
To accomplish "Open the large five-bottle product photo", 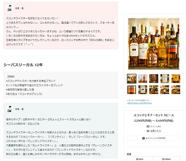I will click(154, 44).
